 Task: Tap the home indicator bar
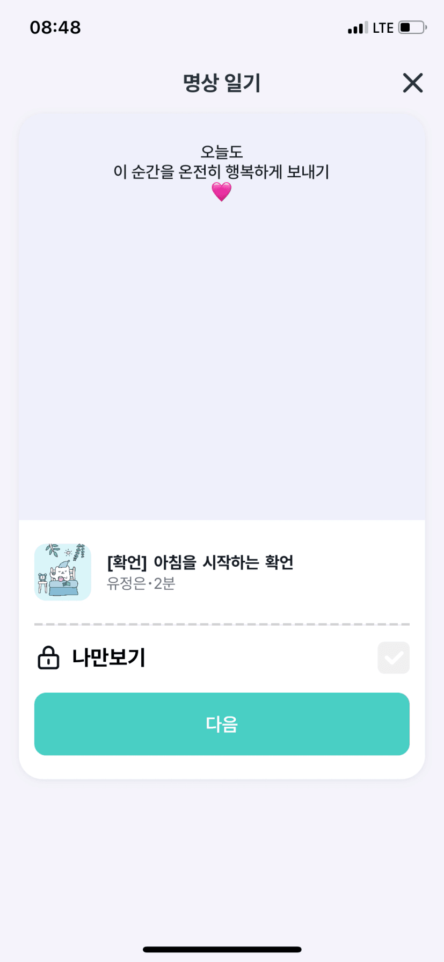tap(222, 950)
